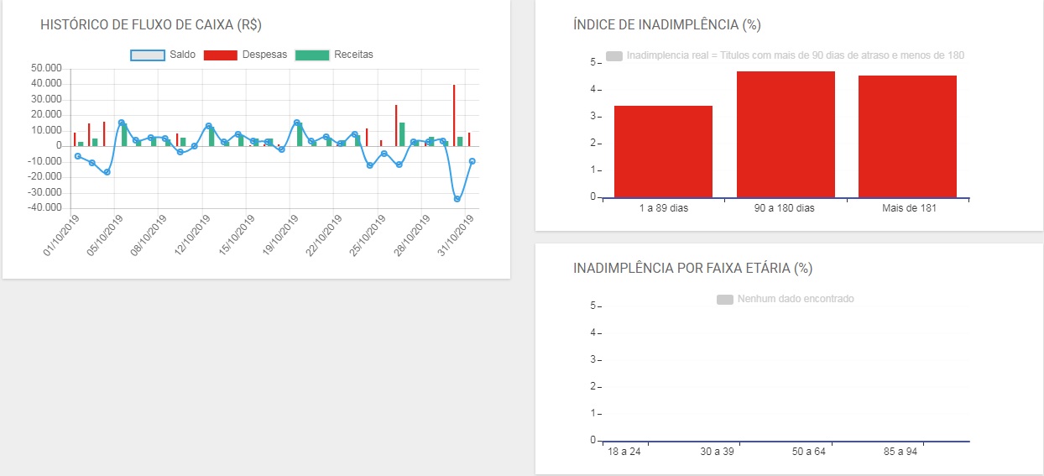Viewport: 1044px width, 476px height.
Task: Click the green Receitas legend color box
Action: click(311, 55)
